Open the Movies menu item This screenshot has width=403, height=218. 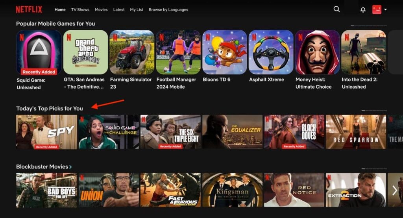coord(101,9)
